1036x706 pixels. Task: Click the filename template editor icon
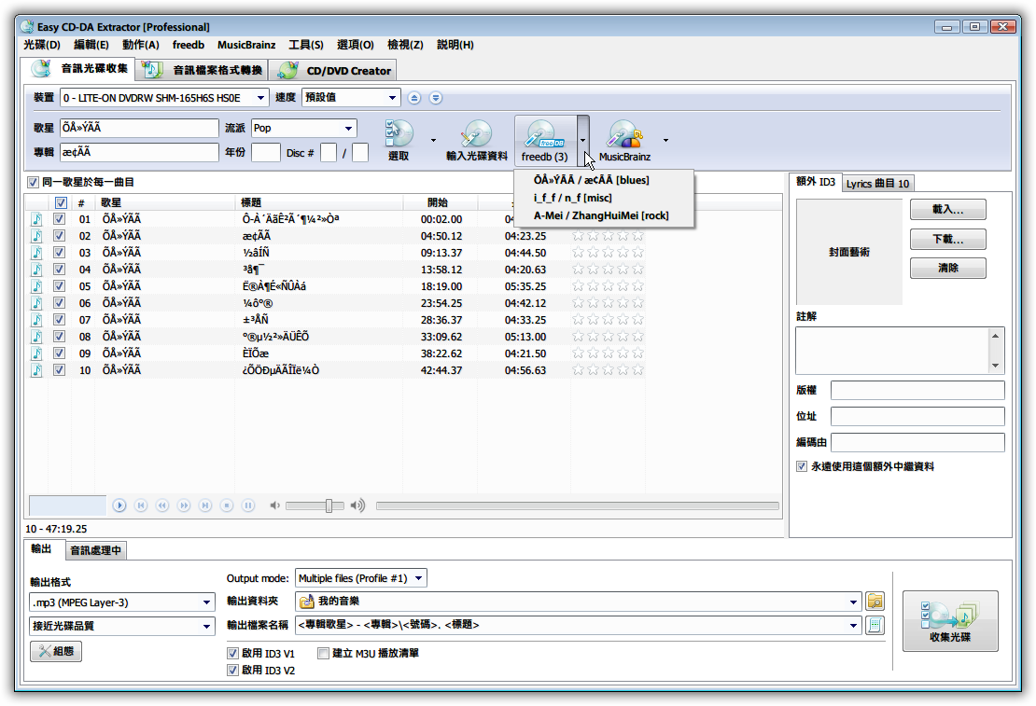[x=875, y=625]
